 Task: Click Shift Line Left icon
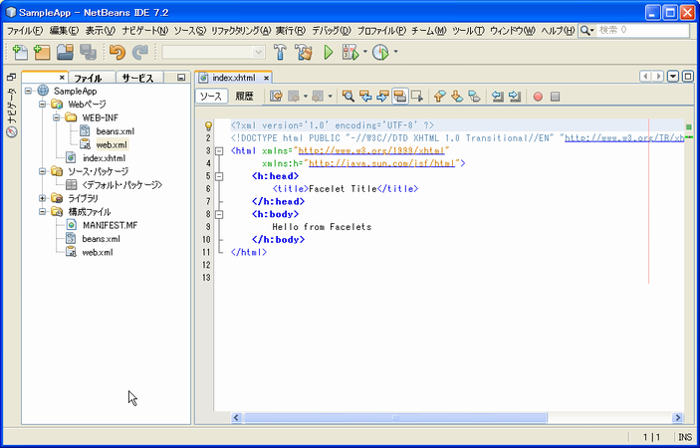coord(497,97)
